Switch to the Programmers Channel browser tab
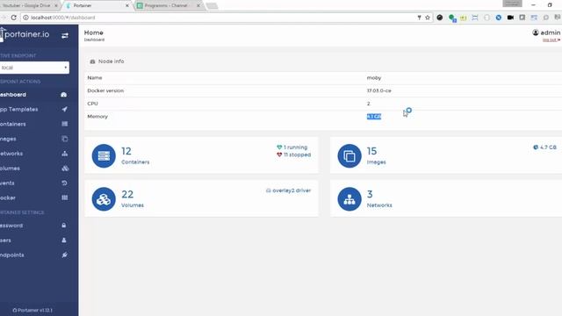The width and height of the screenshot is (562, 316). (x=169, y=5)
